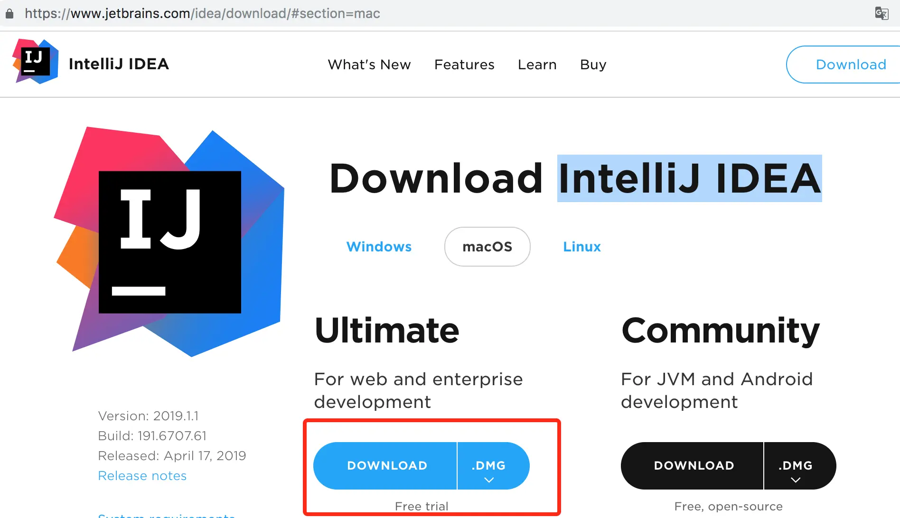The height and width of the screenshot is (518, 900).
Task: Click the lock icon beside the URL
Action: pos(9,13)
